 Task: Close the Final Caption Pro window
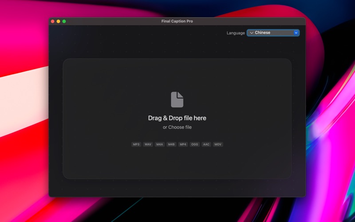click(52, 21)
